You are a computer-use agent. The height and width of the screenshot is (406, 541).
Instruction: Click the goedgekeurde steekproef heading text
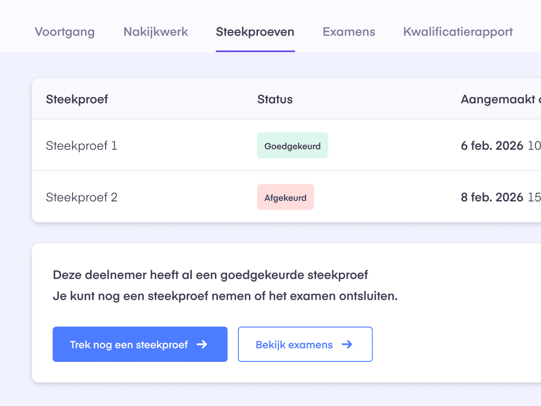point(210,275)
